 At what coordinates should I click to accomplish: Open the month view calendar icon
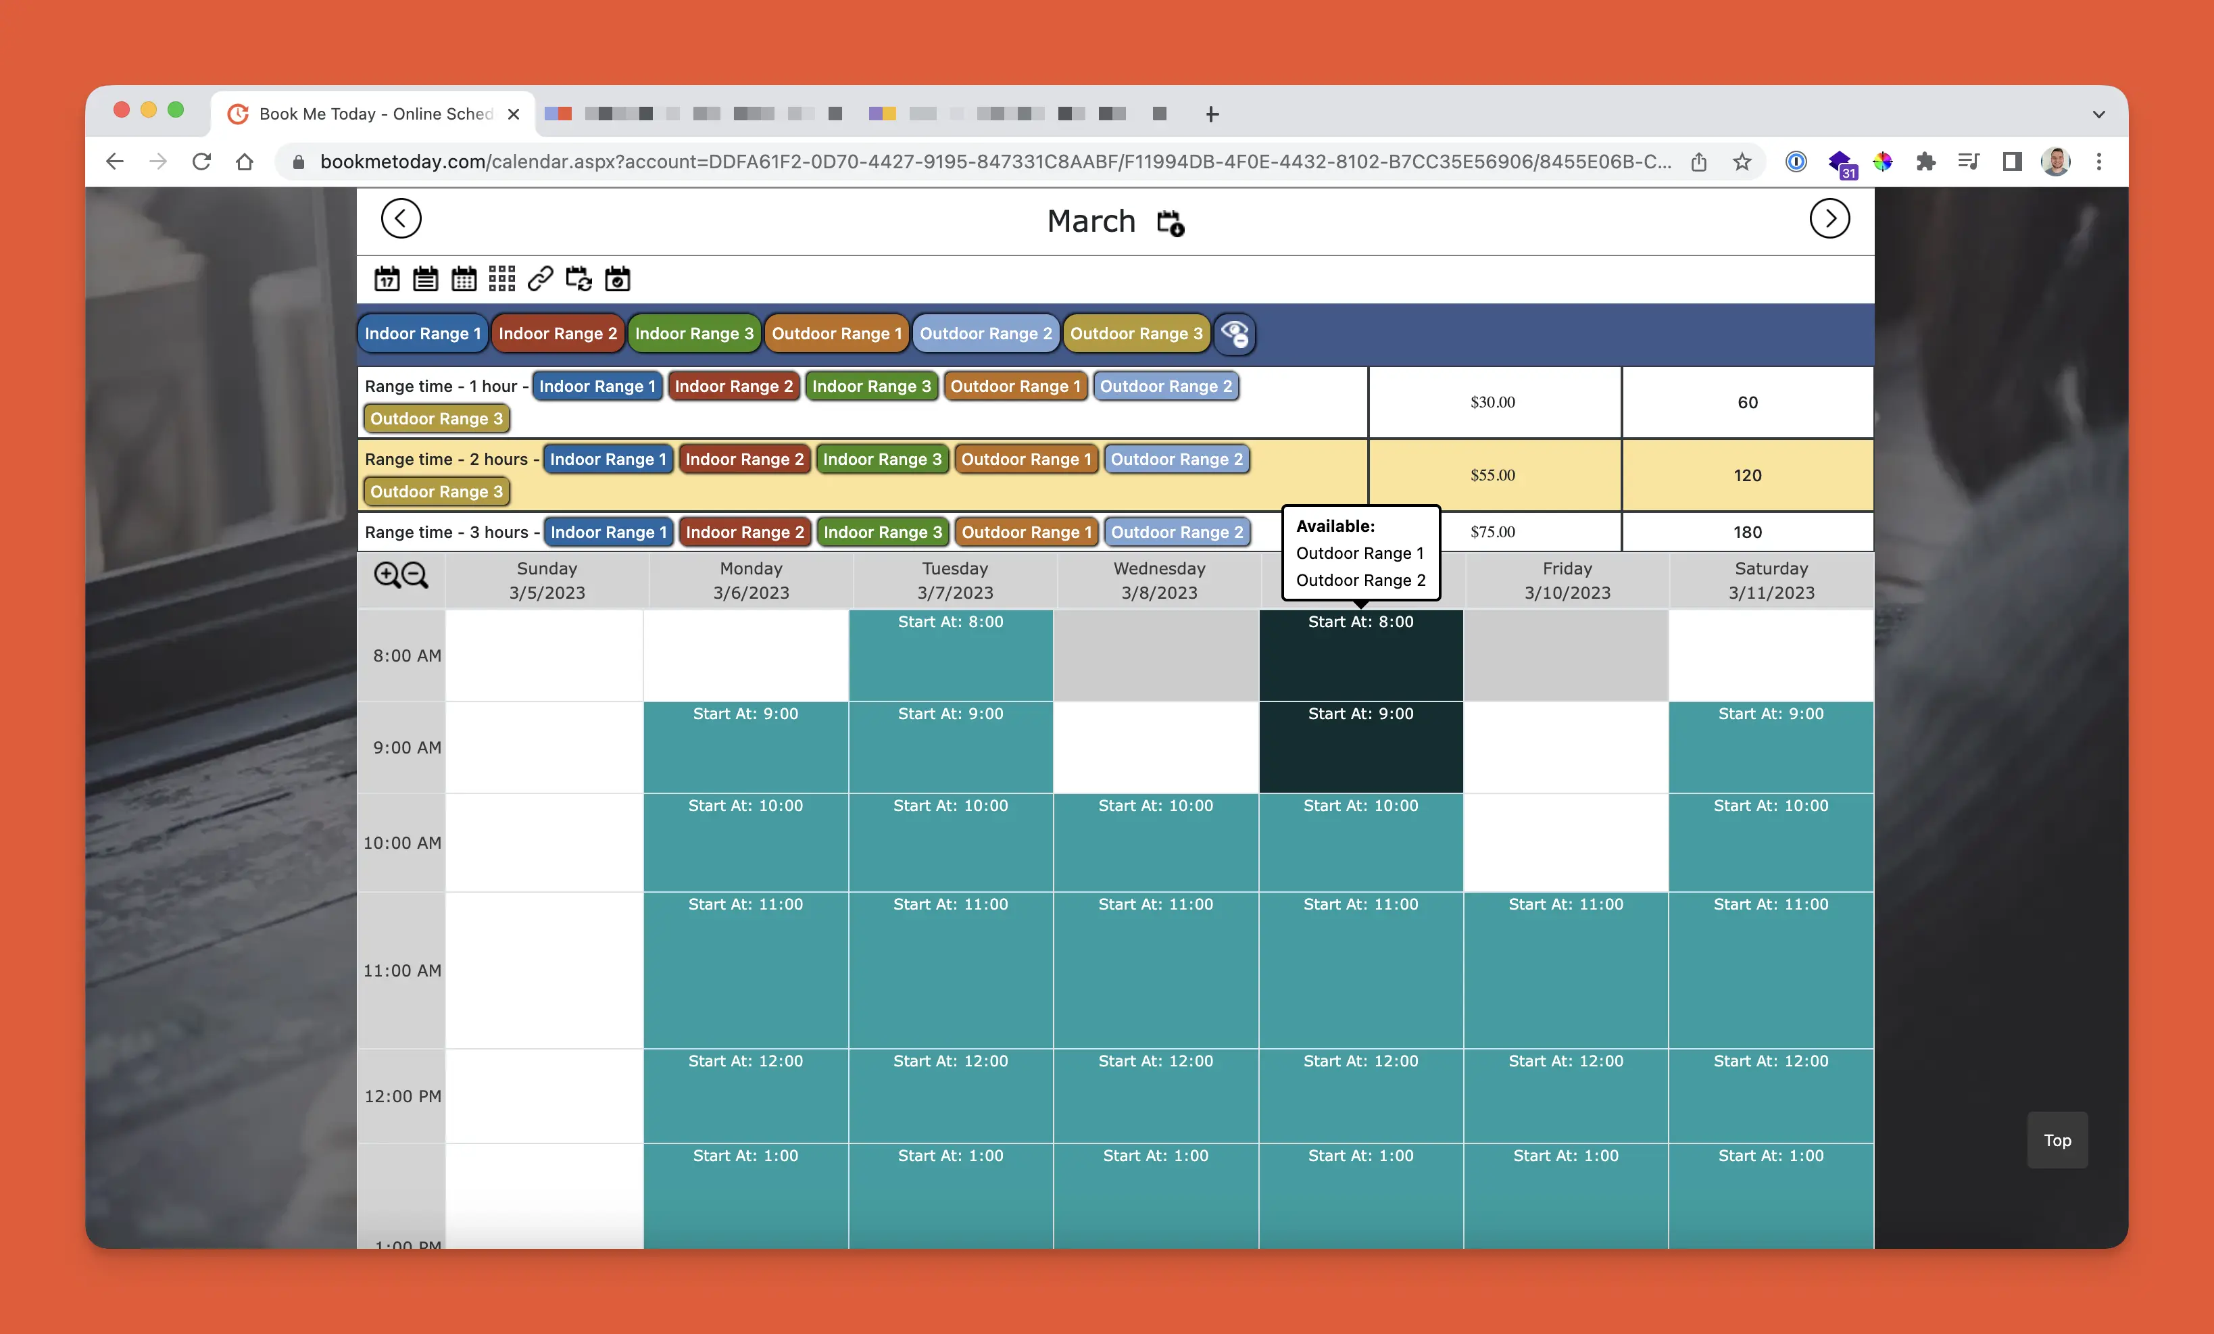tap(464, 279)
